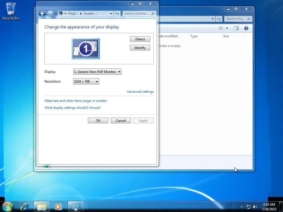Click magnifier icon in back window search box
Viewport: 283px width, 212px height.
tap(249, 19)
